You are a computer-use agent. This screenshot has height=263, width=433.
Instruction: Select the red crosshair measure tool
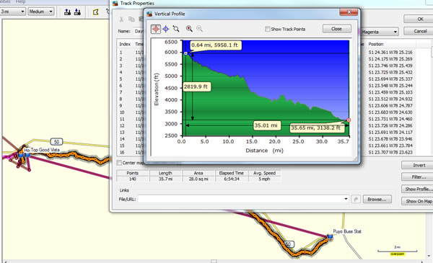[x=156, y=29]
